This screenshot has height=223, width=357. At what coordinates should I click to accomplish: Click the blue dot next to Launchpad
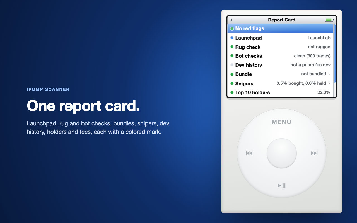232,38
